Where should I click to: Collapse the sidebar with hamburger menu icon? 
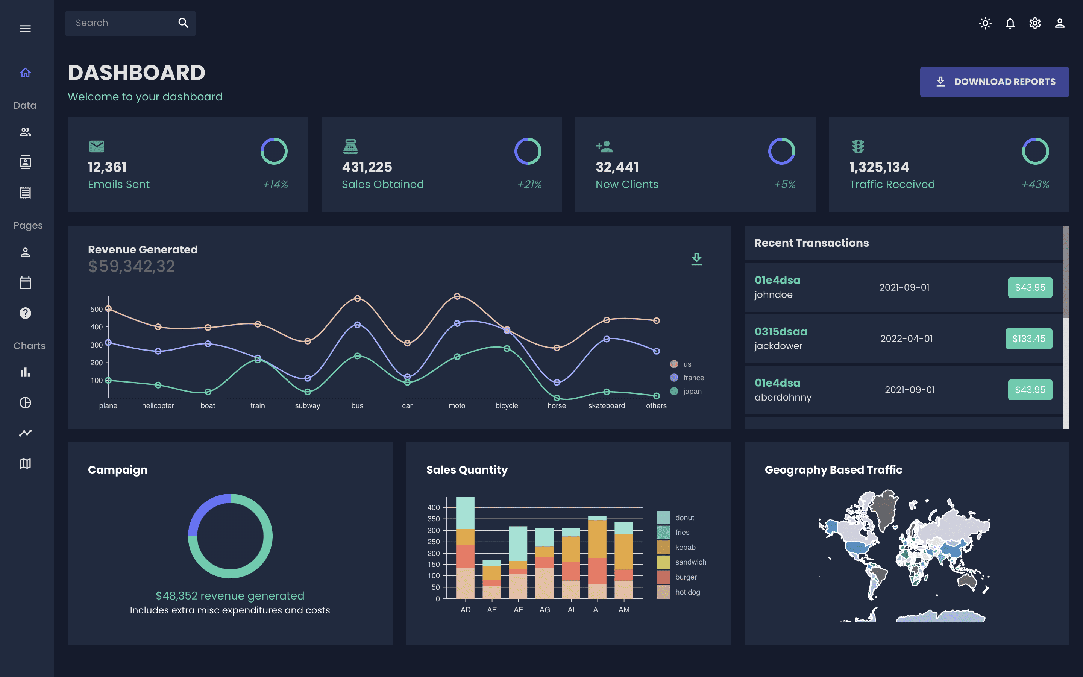(x=26, y=29)
